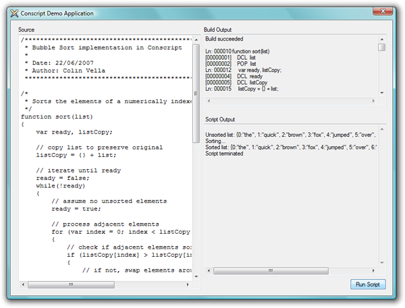This screenshot has height=308, width=405.
Task: Click the '* Date: 22/06/2007' header line
Action: pos(59,63)
